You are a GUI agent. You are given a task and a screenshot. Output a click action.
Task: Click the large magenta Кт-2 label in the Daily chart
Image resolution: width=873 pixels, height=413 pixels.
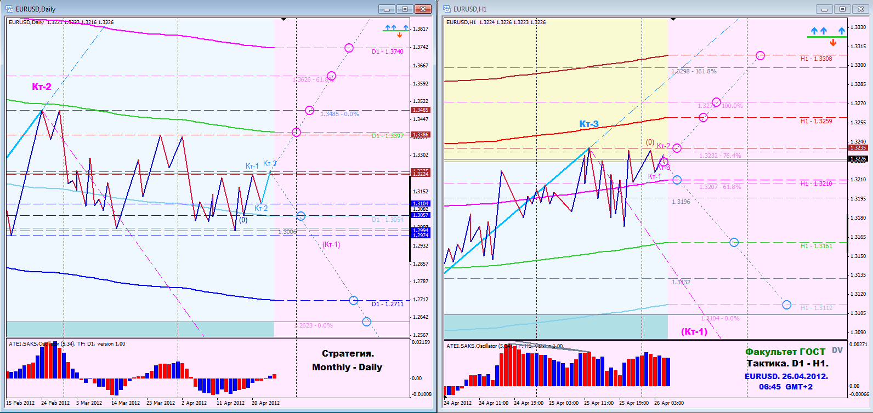[42, 87]
